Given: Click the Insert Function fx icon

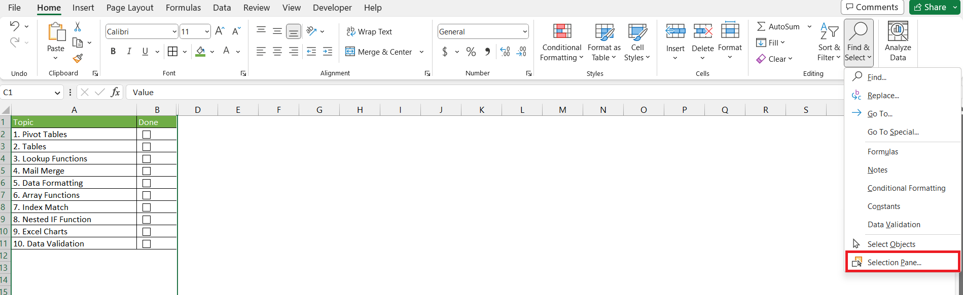Looking at the screenshot, I should (x=116, y=92).
